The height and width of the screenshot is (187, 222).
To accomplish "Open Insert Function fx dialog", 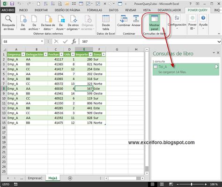I will tap(74, 41).
